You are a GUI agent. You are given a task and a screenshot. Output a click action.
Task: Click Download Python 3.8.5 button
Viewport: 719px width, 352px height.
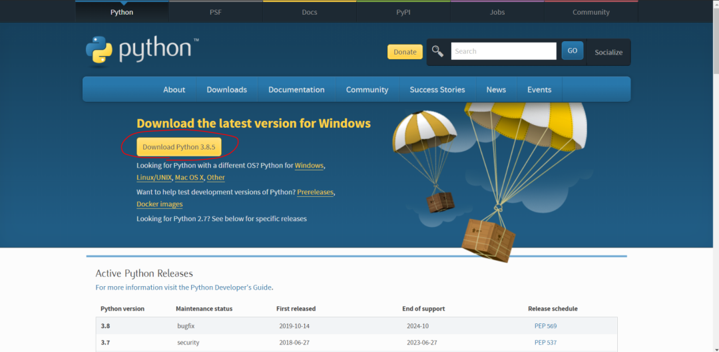179,146
